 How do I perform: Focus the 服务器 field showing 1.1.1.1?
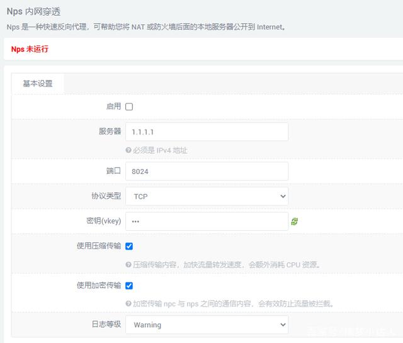(207, 132)
